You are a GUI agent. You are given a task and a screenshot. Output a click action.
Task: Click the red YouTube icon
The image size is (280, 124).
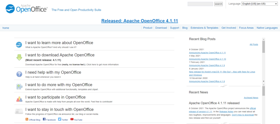[x=72, y=119]
